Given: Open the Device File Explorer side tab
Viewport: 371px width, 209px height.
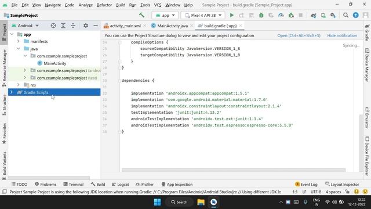Looking at the screenshot, I should pyautogui.click(x=367, y=156).
